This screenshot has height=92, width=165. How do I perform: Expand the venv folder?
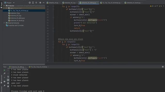click(6, 8)
